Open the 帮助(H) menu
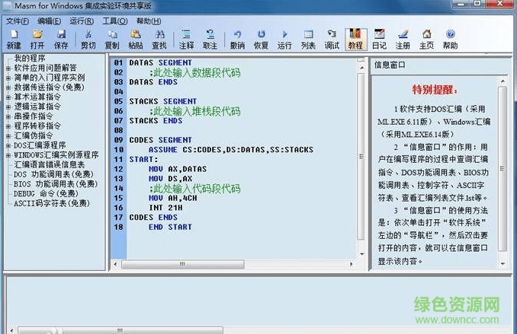 click(x=149, y=21)
